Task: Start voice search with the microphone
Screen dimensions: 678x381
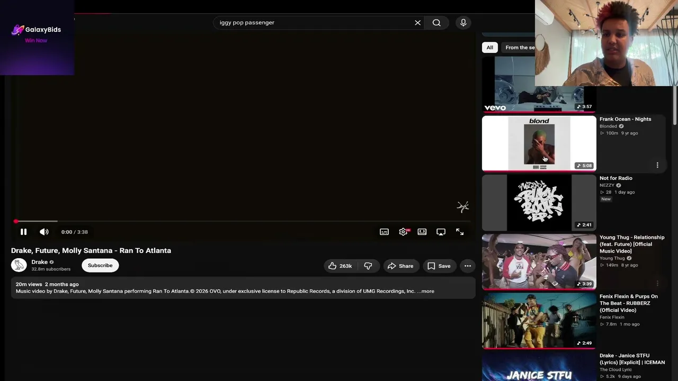Action: coord(463,23)
